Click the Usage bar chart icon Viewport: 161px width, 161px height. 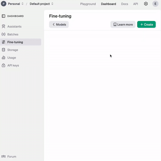(x=3, y=57)
